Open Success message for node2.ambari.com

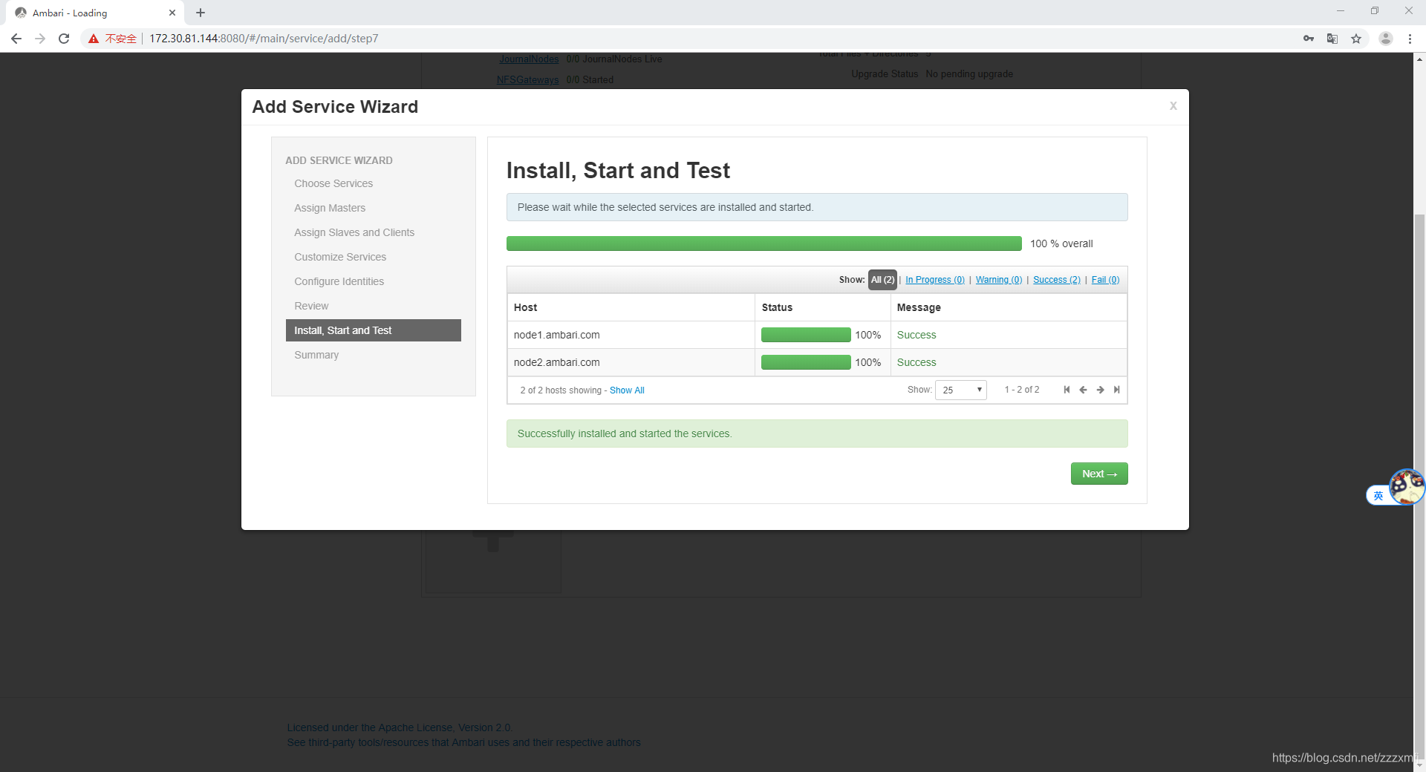click(917, 362)
